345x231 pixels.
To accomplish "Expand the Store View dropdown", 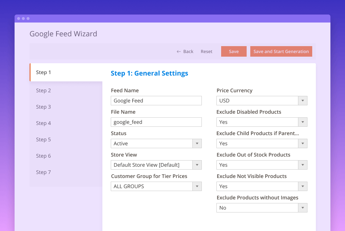I will pos(156,165).
